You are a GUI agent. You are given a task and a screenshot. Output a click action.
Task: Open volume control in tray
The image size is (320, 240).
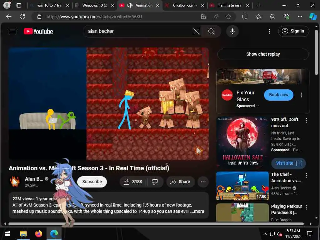tap(279, 234)
